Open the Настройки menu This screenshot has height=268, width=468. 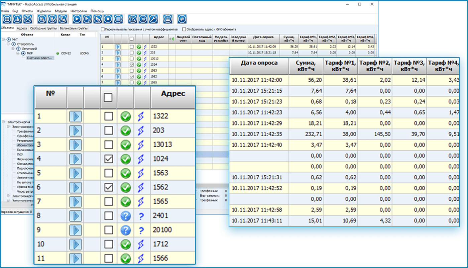click(x=79, y=11)
